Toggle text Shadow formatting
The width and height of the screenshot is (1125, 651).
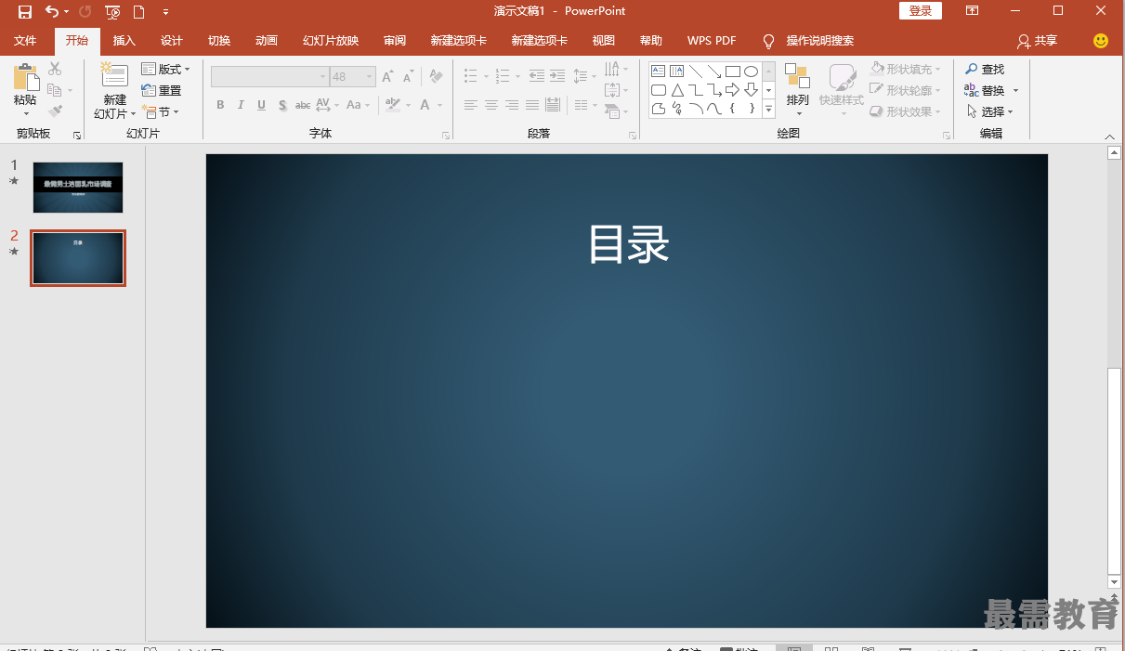281,105
